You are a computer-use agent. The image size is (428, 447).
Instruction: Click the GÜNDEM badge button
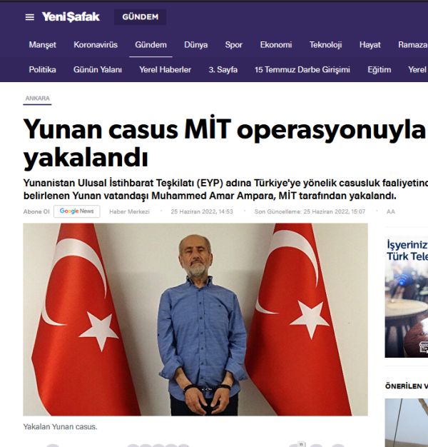coord(140,17)
